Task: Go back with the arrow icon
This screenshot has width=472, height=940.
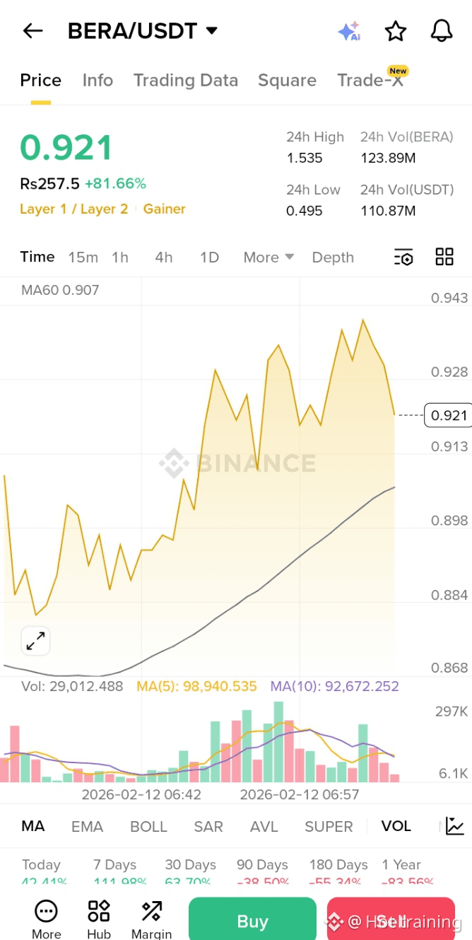Action: pyautogui.click(x=33, y=30)
